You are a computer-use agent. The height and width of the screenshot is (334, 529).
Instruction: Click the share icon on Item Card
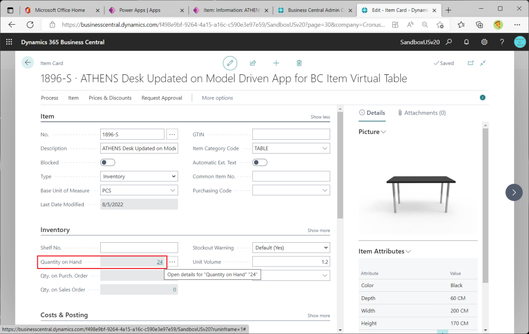[x=253, y=63]
